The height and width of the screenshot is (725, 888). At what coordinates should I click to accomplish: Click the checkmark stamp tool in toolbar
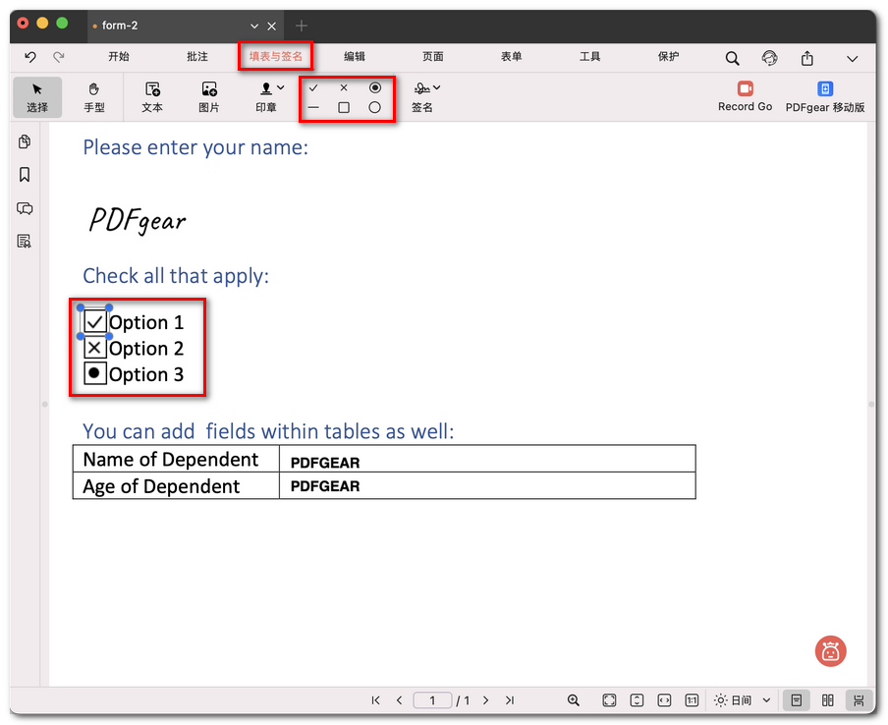(313, 88)
